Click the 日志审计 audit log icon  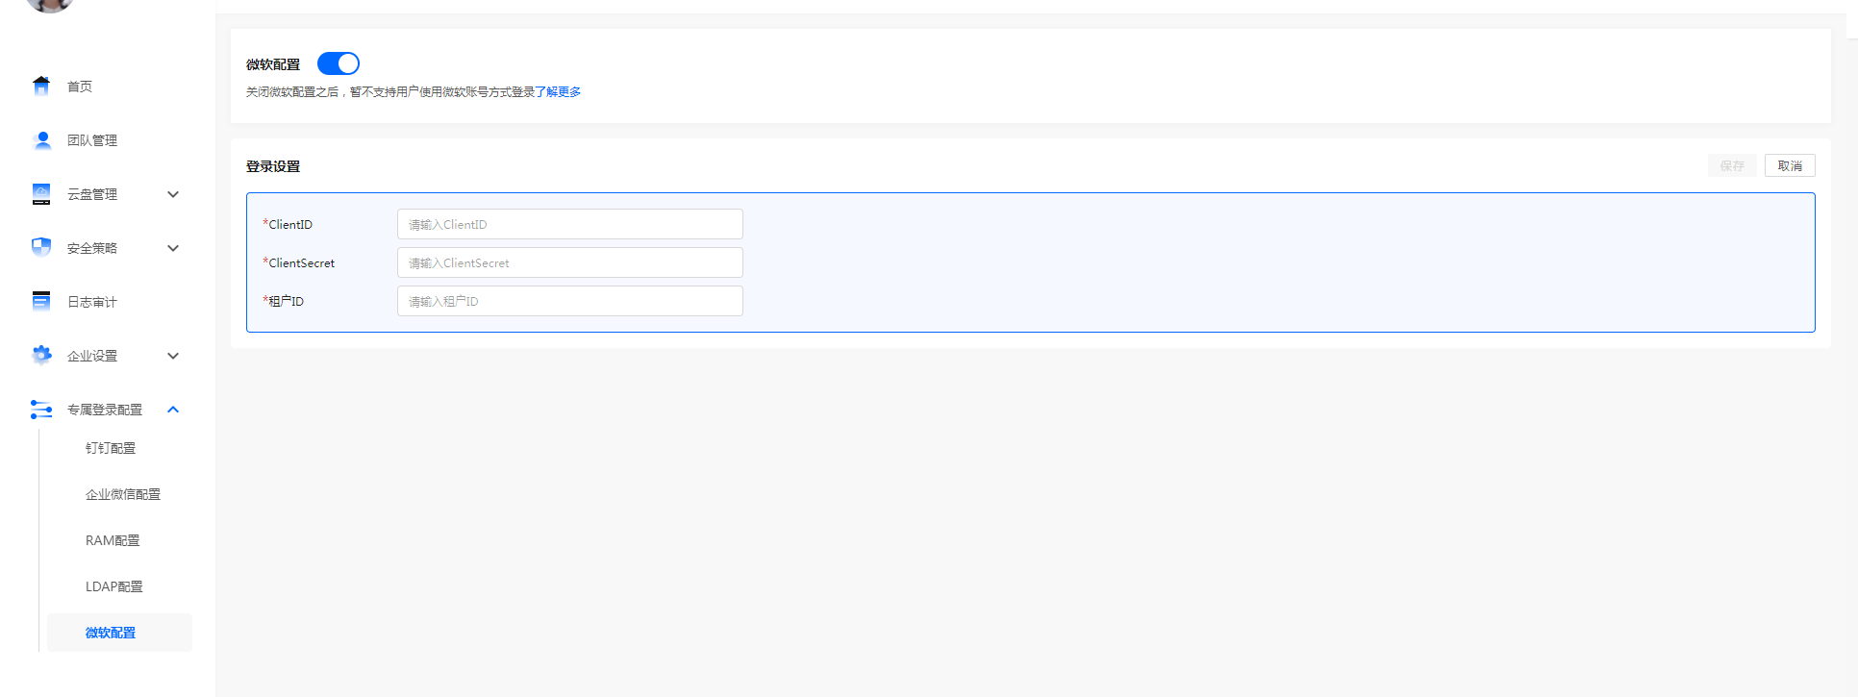pos(42,301)
